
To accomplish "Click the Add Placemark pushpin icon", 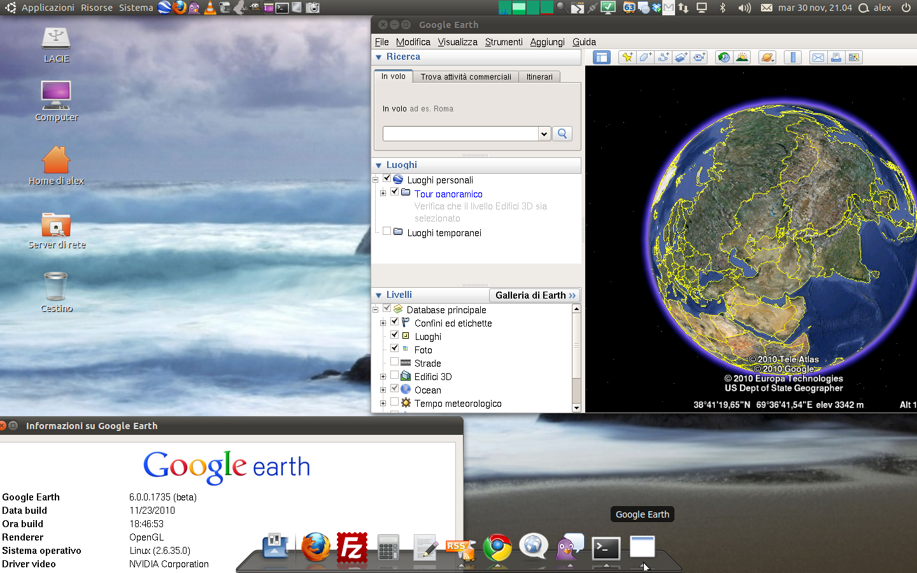I will click(x=627, y=57).
